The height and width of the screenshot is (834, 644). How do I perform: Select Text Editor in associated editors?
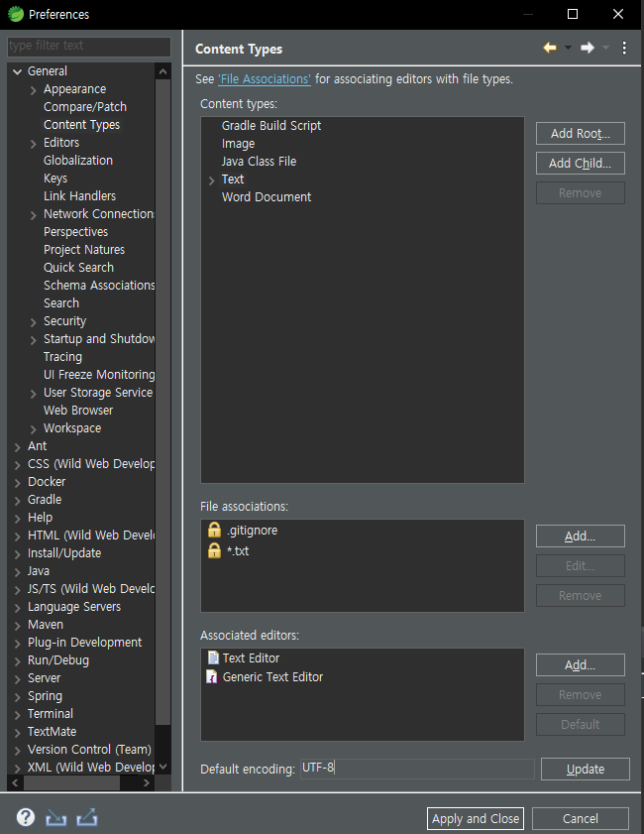(251, 657)
